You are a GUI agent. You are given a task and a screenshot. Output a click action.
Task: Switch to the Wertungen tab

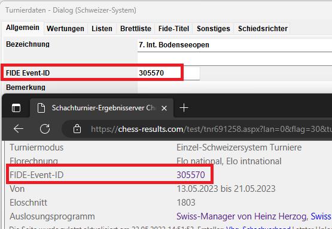(x=65, y=28)
